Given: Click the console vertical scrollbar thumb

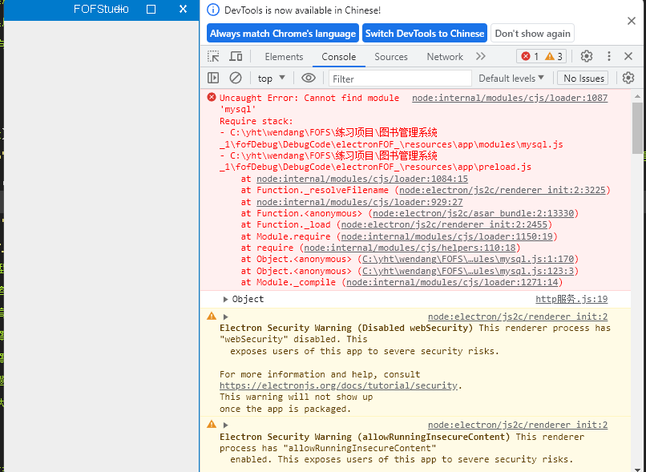Looking at the screenshot, I should tap(637, 127).
